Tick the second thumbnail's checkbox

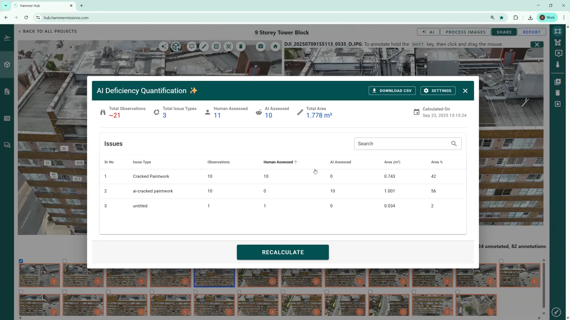tap(65, 261)
